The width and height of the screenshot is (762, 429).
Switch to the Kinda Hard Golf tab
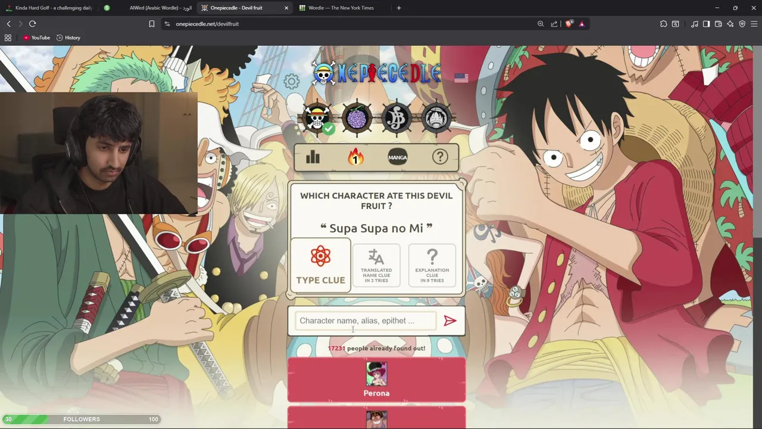(x=49, y=8)
